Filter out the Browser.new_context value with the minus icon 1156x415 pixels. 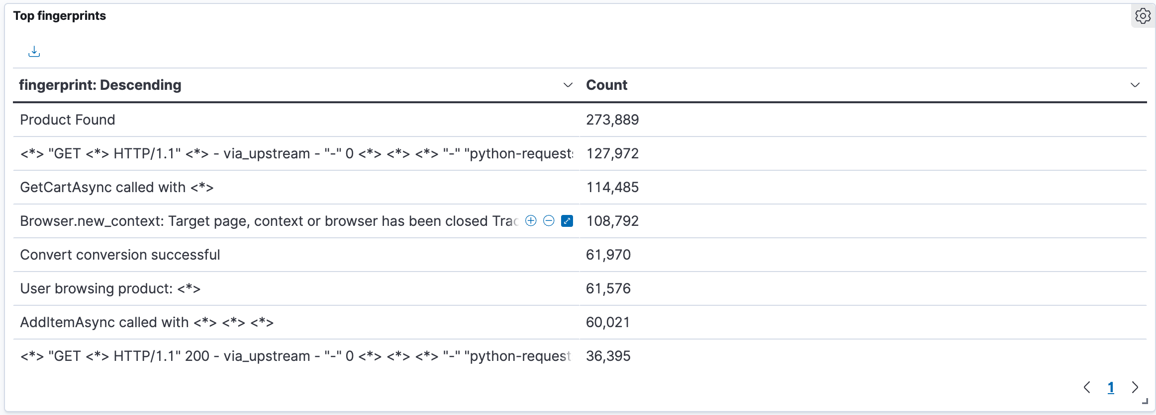click(549, 221)
